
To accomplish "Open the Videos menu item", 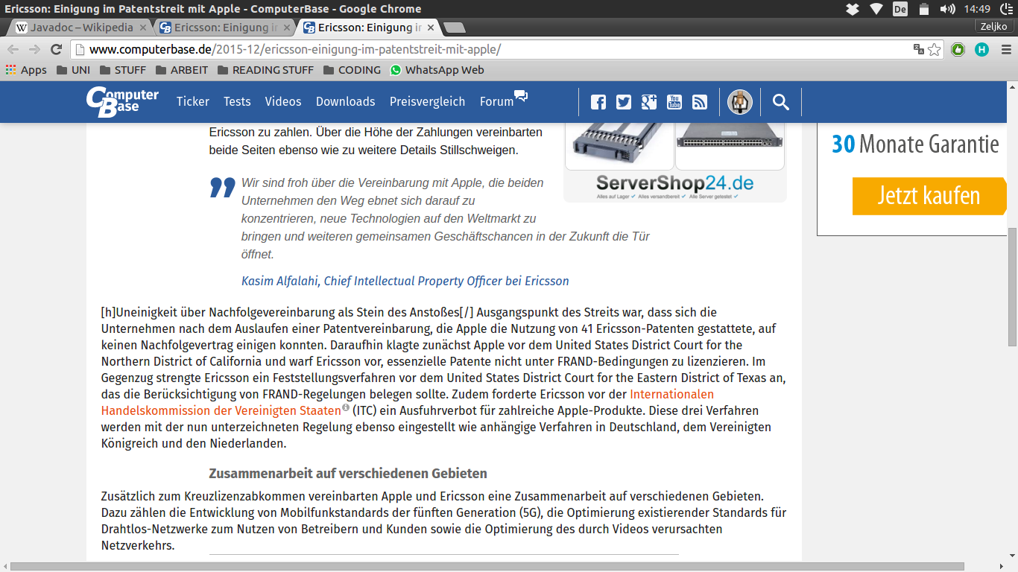I will pos(283,101).
